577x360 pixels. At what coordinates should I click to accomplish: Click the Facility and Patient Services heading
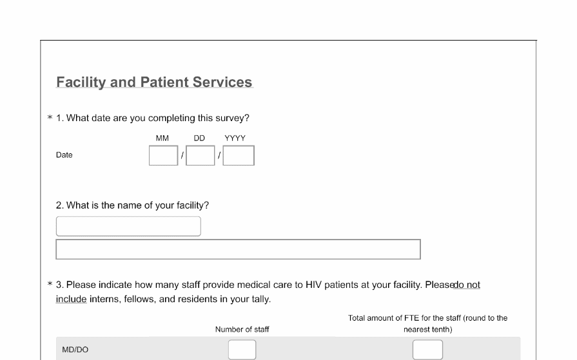[154, 82]
